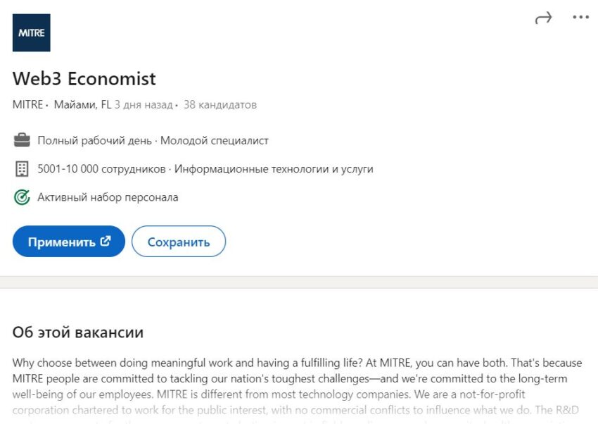Image resolution: width=598 pixels, height=424 pixels.
Task: Open the three-dot more options menu
Action: [580, 18]
